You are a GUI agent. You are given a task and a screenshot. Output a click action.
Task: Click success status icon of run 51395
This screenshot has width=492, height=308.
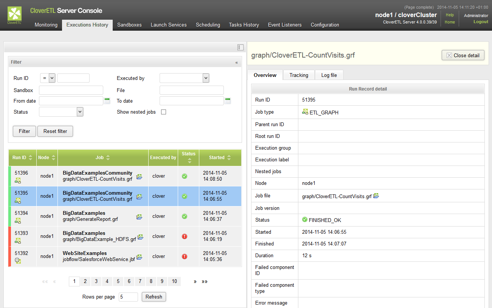point(185,196)
